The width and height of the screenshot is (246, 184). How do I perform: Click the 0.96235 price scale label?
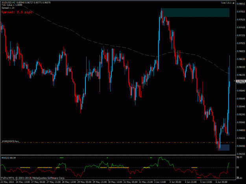(x=241, y=75)
